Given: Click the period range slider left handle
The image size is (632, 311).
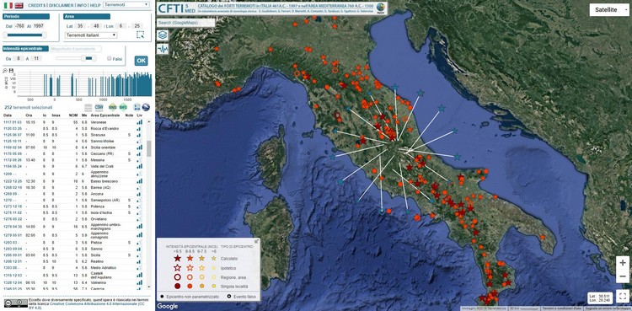Looking at the screenshot, I should tap(5, 35).
